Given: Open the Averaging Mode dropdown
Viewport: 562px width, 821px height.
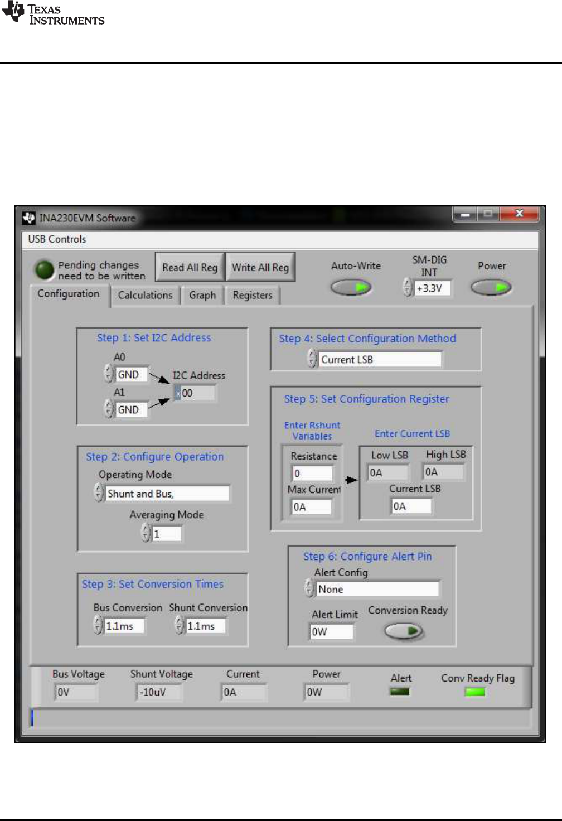Looking at the screenshot, I should (166, 534).
